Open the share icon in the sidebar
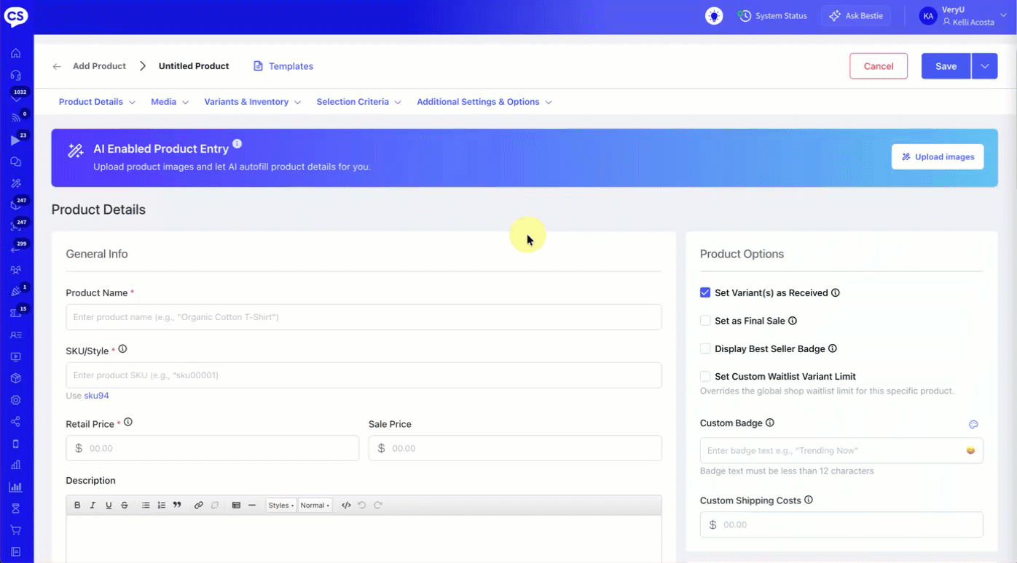Image resolution: width=1017 pixels, height=563 pixels. tap(16, 422)
